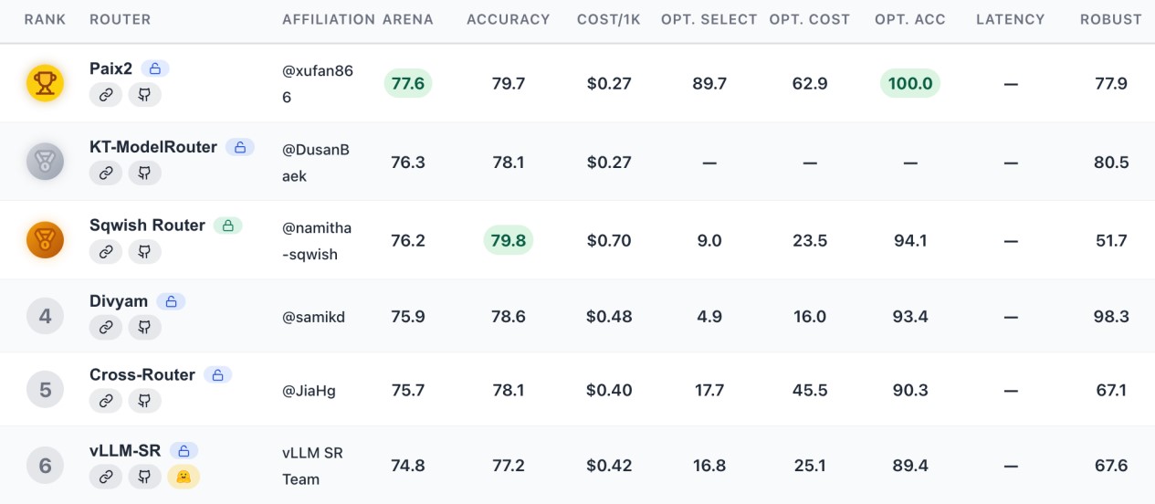
Task: Click the silver medal rank badge
Action: (44, 162)
